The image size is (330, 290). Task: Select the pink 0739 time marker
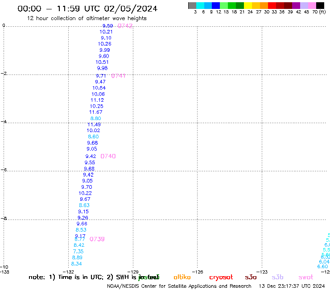point(97,239)
